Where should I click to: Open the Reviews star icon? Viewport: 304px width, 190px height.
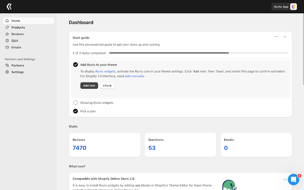tap(7, 34)
